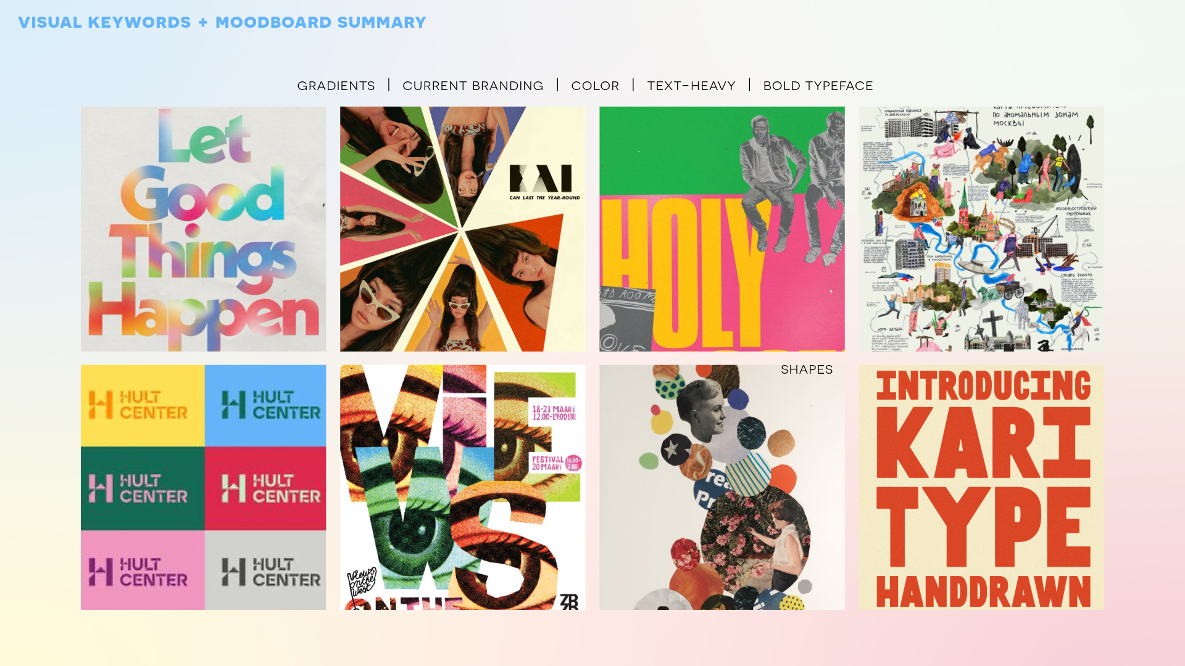Select the KAI radial collage image
Viewport: 1185px width, 666px height.
462,229
